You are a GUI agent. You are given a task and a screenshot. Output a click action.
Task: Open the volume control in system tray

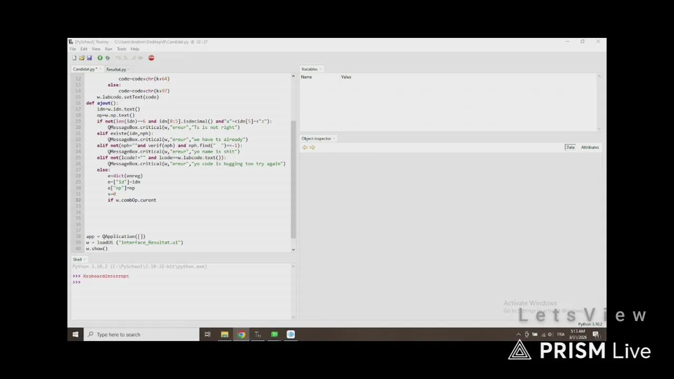click(550, 334)
